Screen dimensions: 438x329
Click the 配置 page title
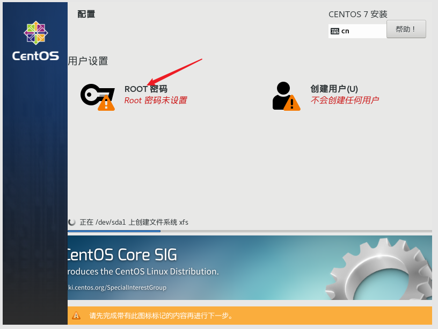pos(86,14)
